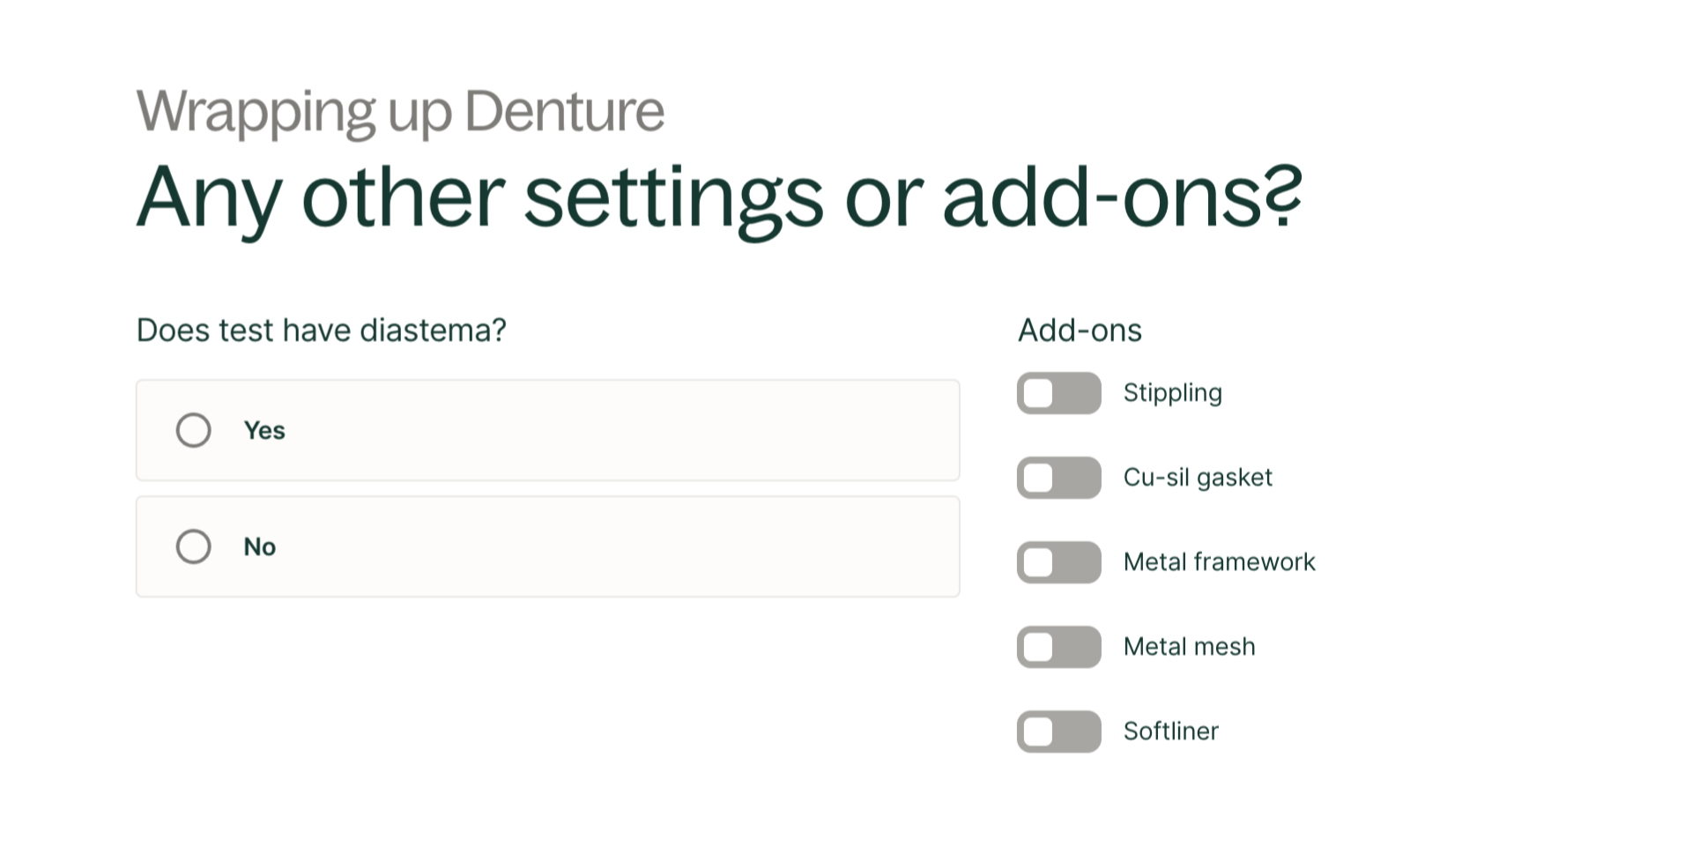Click the 'Metal mesh' text label
The height and width of the screenshot is (862, 1707).
(x=1189, y=647)
